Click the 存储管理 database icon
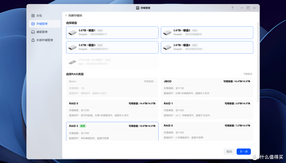Screen dimensions: 286x163 click(x=33, y=24)
